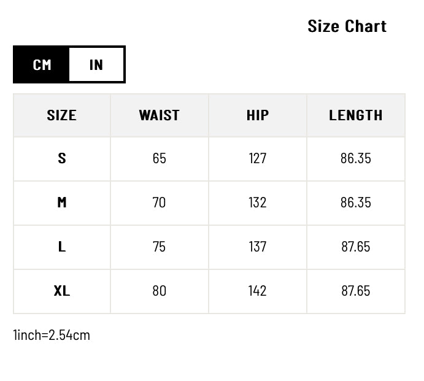
Task: Click waist value 80 for size XL
Action: coord(159,291)
